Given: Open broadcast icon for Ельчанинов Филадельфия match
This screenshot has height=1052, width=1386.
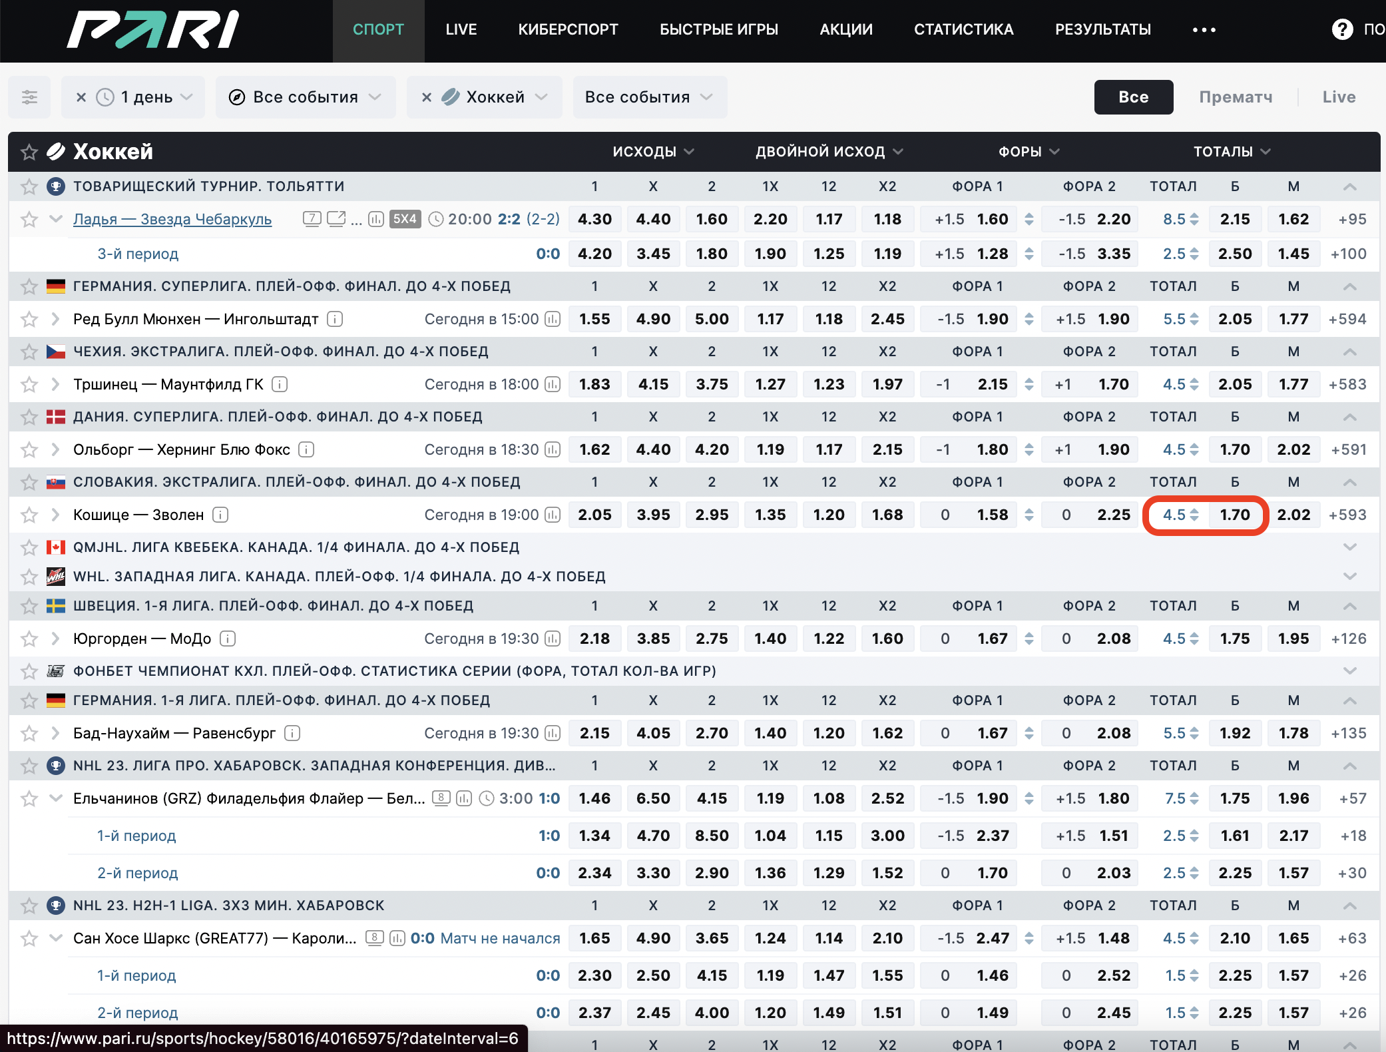Looking at the screenshot, I should [x=441, y=798].
